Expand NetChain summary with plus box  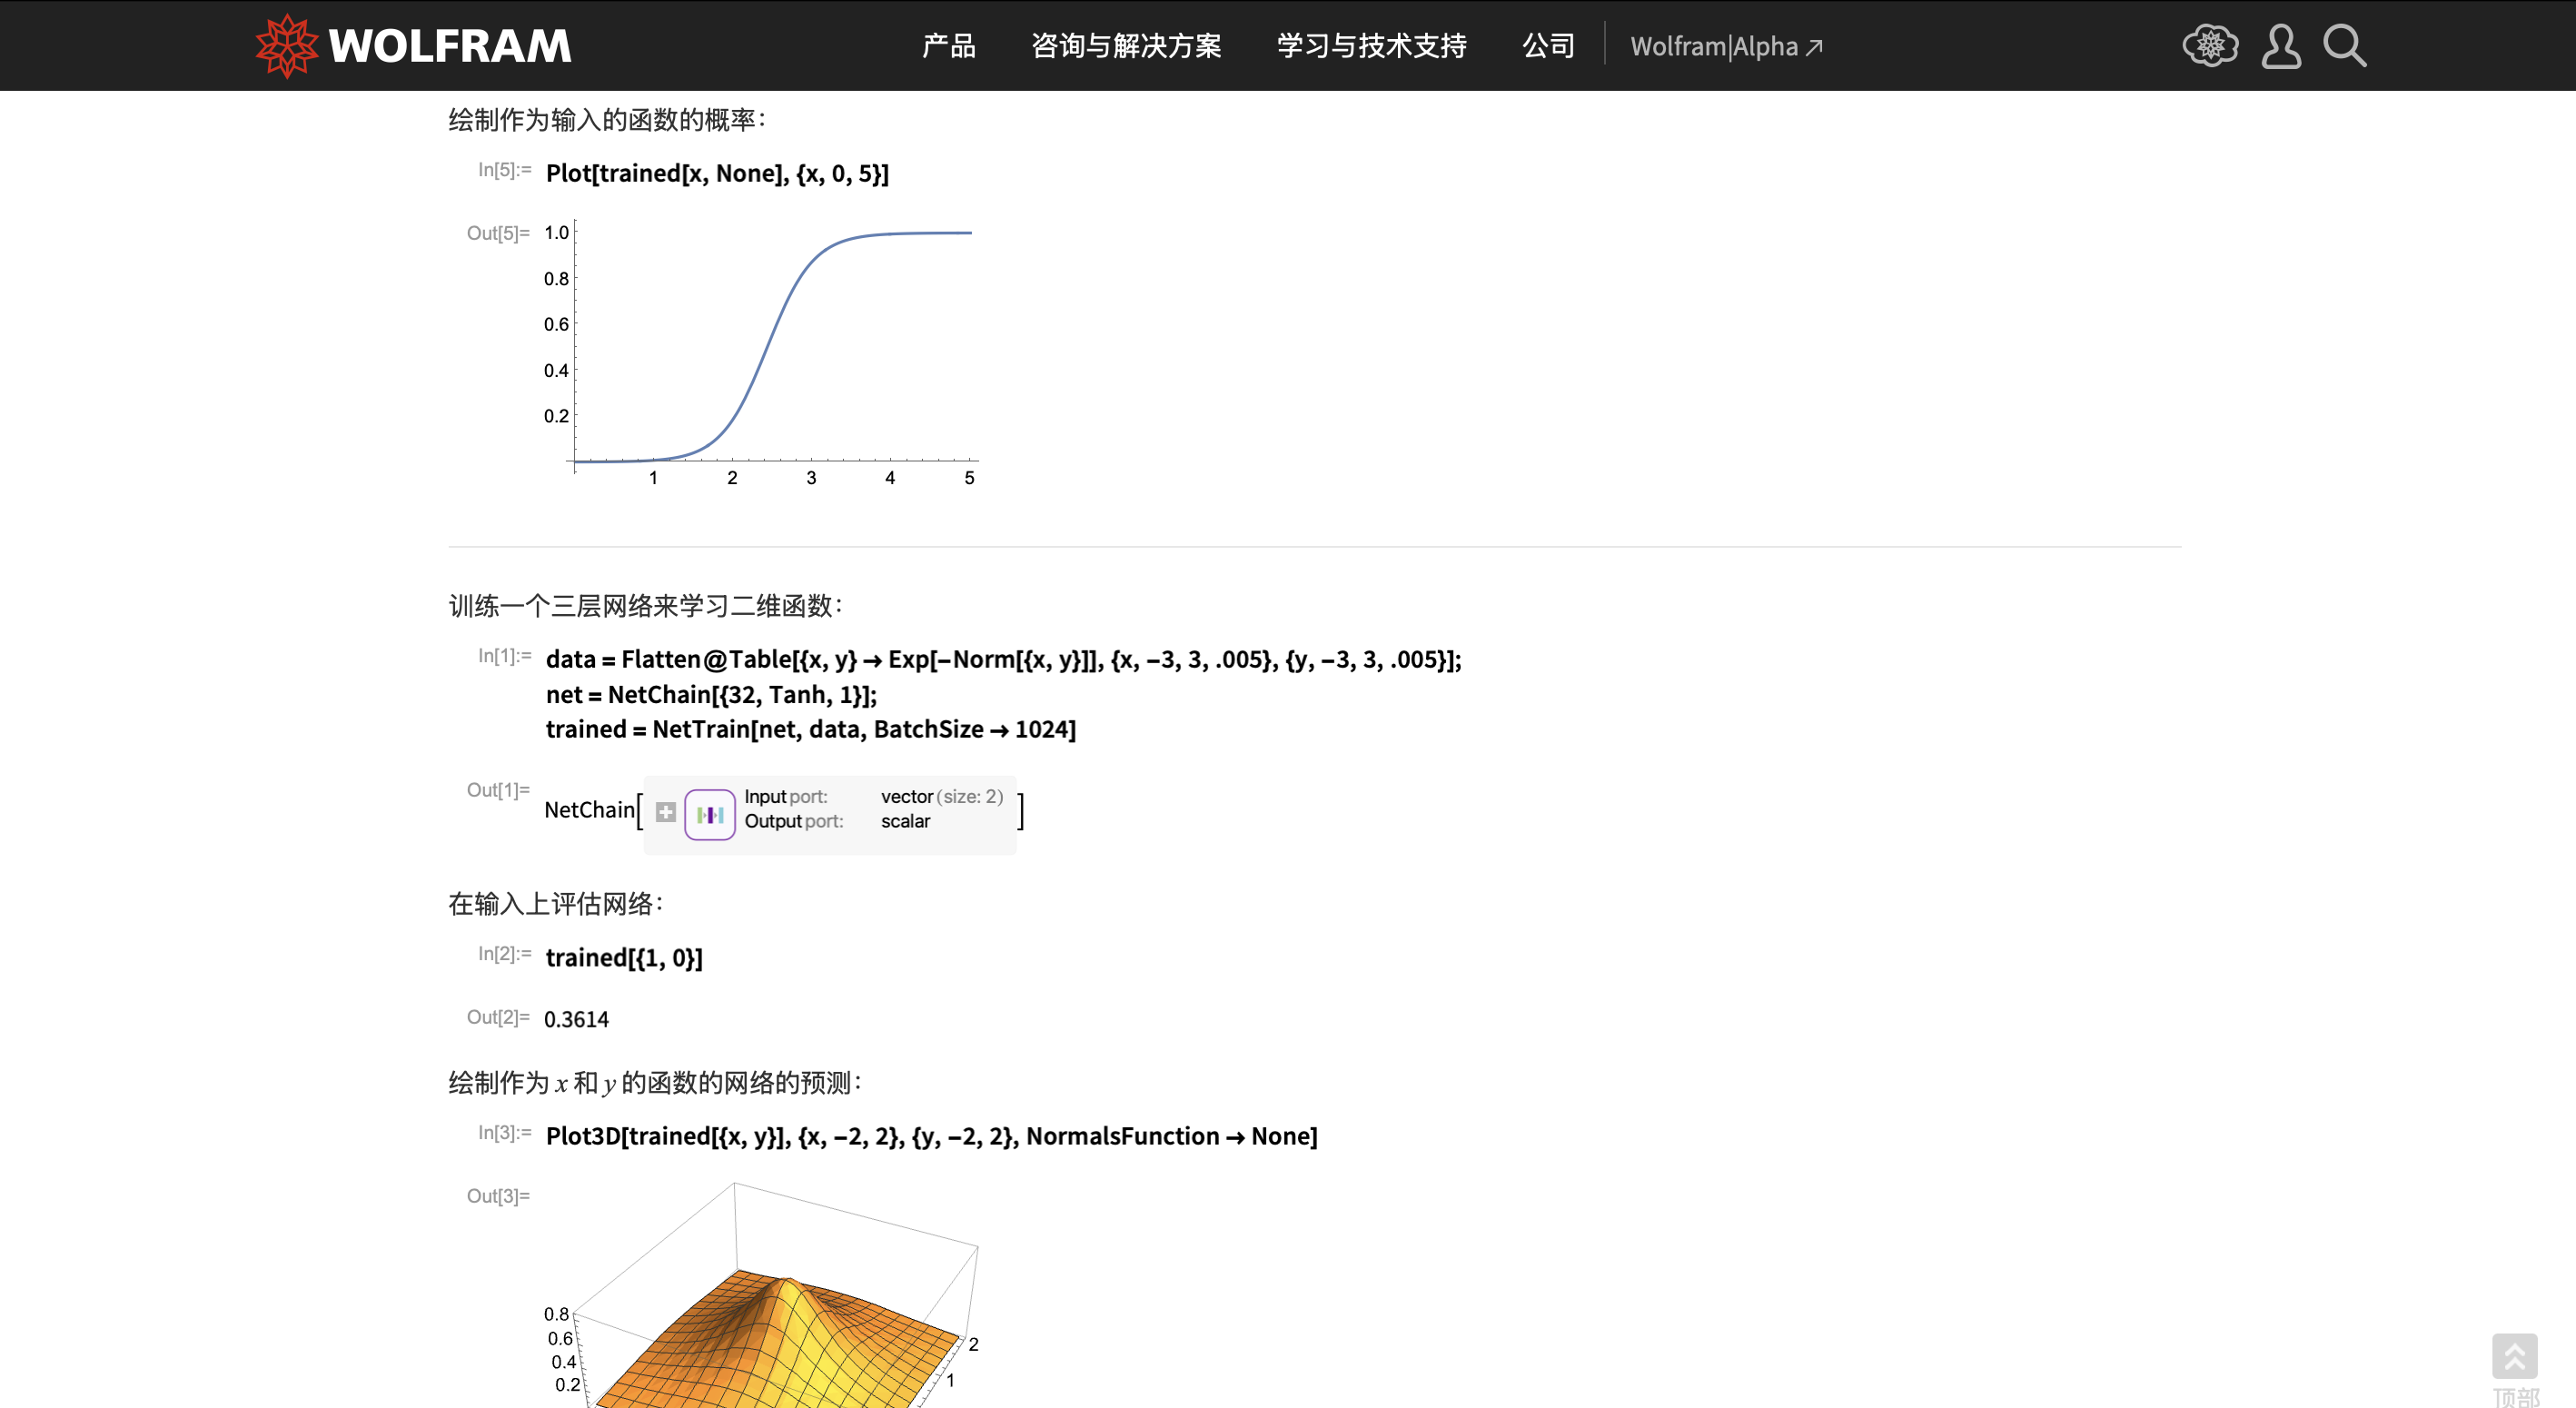pyautogui.click(x=666, y=812)
